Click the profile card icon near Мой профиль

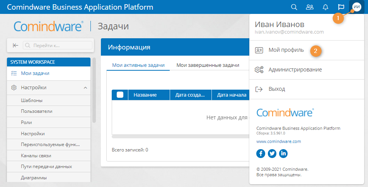point(259,50)
